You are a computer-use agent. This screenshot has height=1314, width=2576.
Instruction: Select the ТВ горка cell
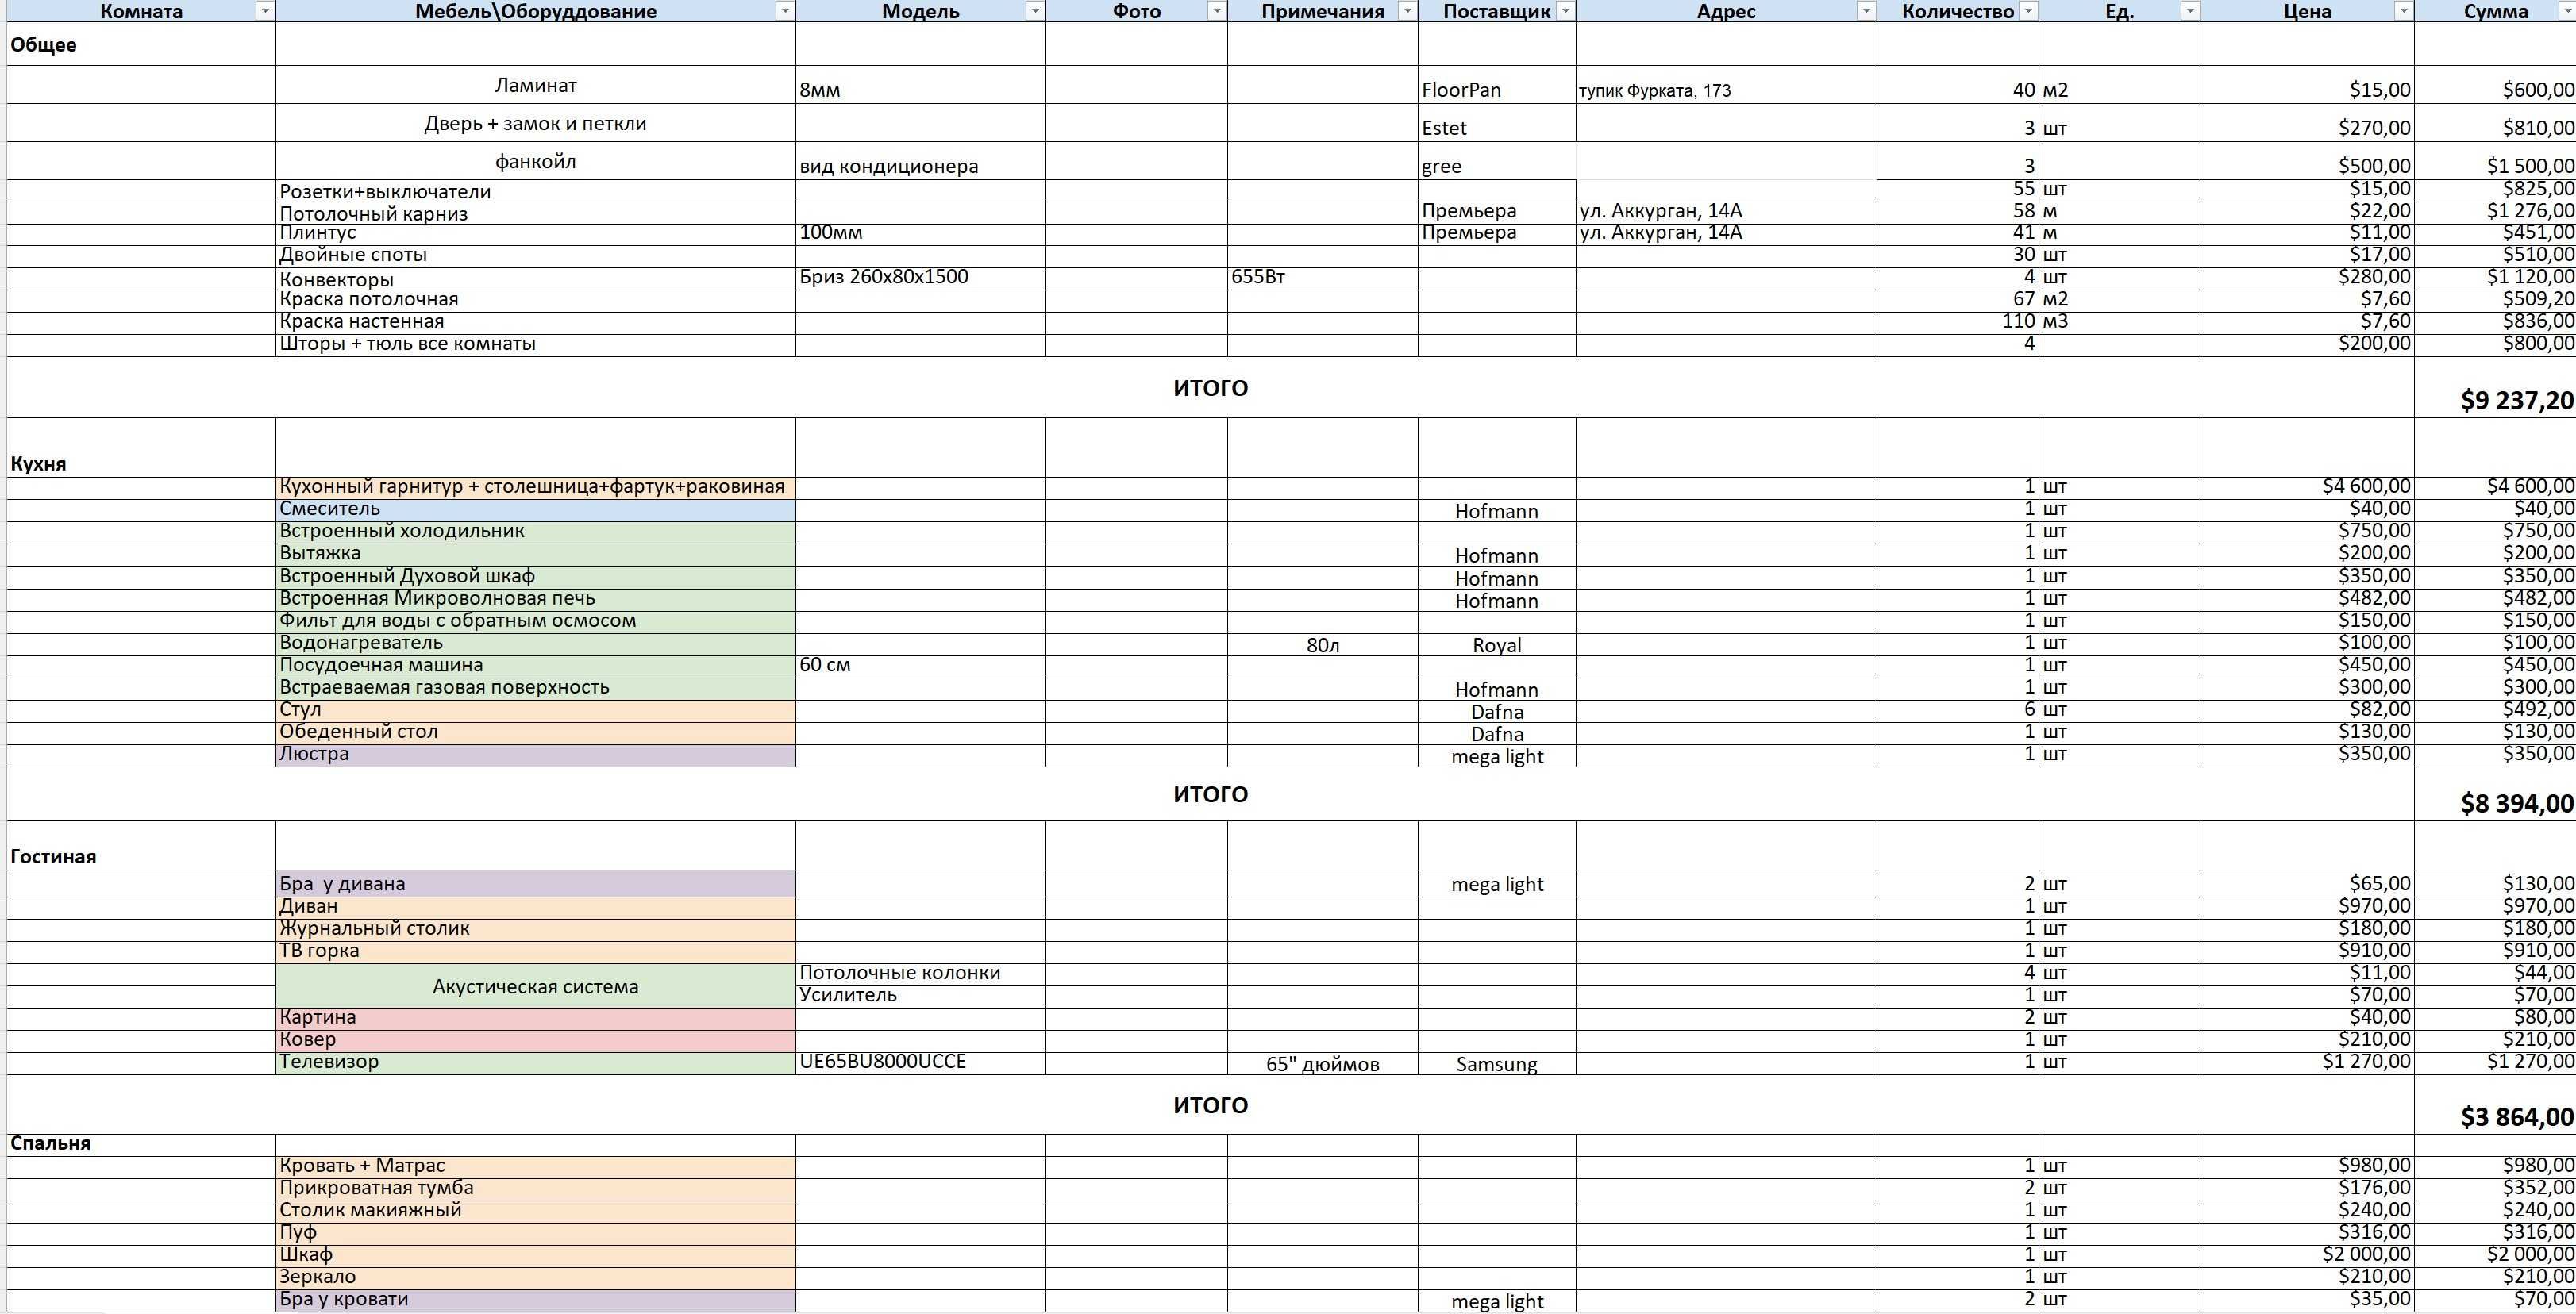536,951
